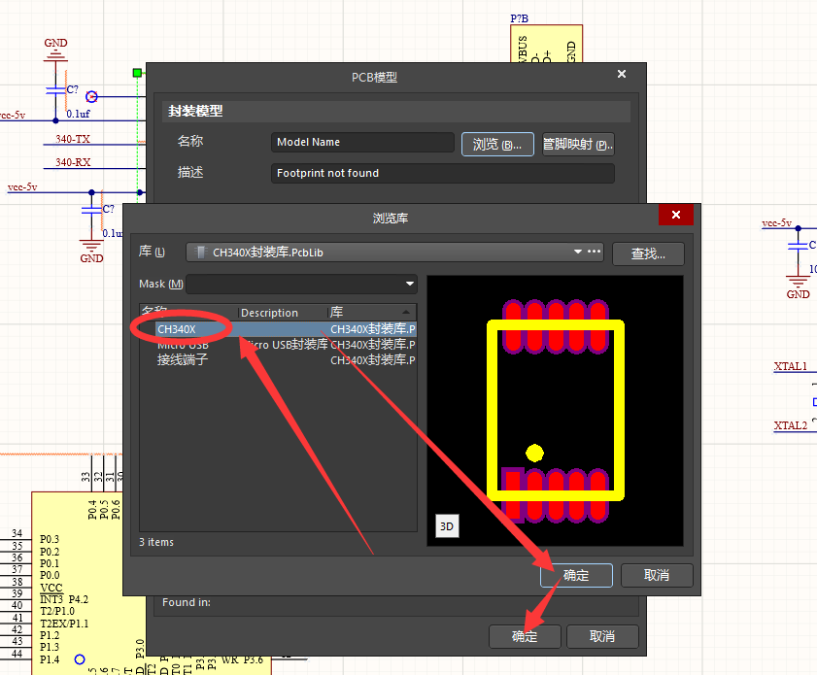Image resolution: width=817 pixels, height=675 pixels.
Task: Cancel the 浏览库 dialog with 取消
Action: coord(657,576)
